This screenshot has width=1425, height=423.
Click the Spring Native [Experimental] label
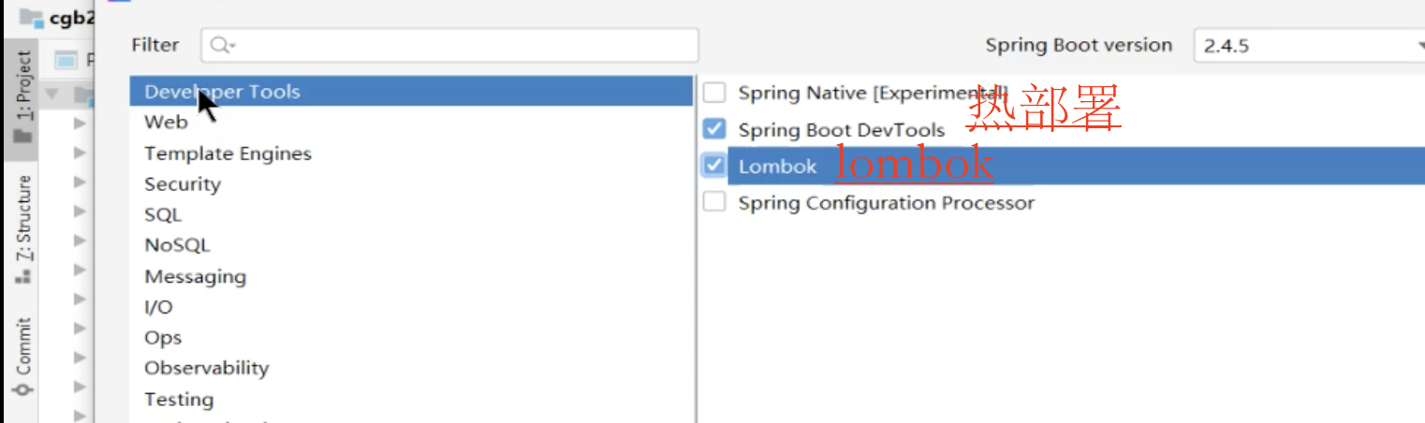tap(872, 94)
